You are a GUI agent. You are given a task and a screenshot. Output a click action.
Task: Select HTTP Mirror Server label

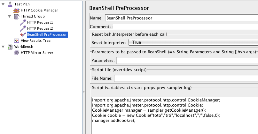point(37,53)
